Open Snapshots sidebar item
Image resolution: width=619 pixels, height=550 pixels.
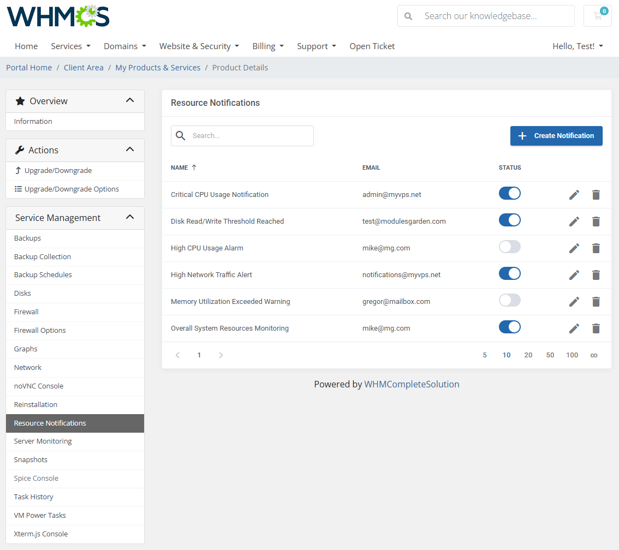click(x=75, y=460)
